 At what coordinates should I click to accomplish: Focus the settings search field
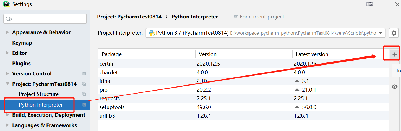[45, 19]
